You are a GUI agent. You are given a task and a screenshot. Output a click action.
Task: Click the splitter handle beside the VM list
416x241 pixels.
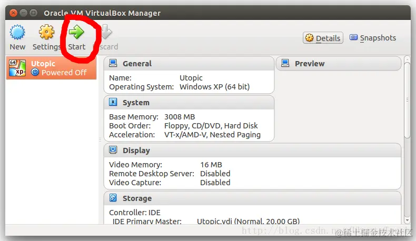pos(100,139)
